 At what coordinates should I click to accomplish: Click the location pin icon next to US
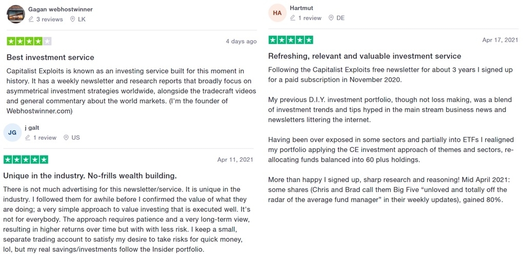pos(66,138)
